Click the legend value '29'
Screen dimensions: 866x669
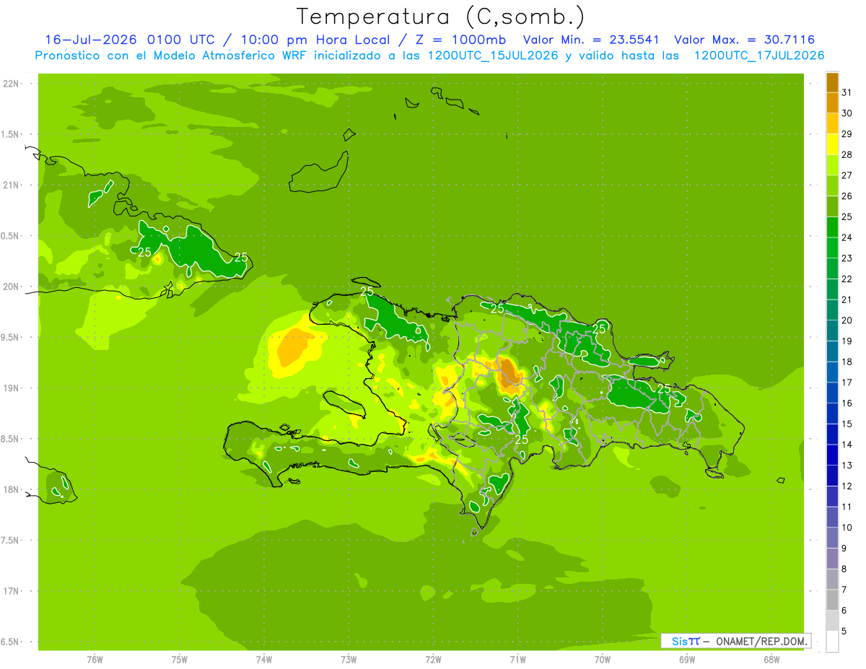point(847,134)
